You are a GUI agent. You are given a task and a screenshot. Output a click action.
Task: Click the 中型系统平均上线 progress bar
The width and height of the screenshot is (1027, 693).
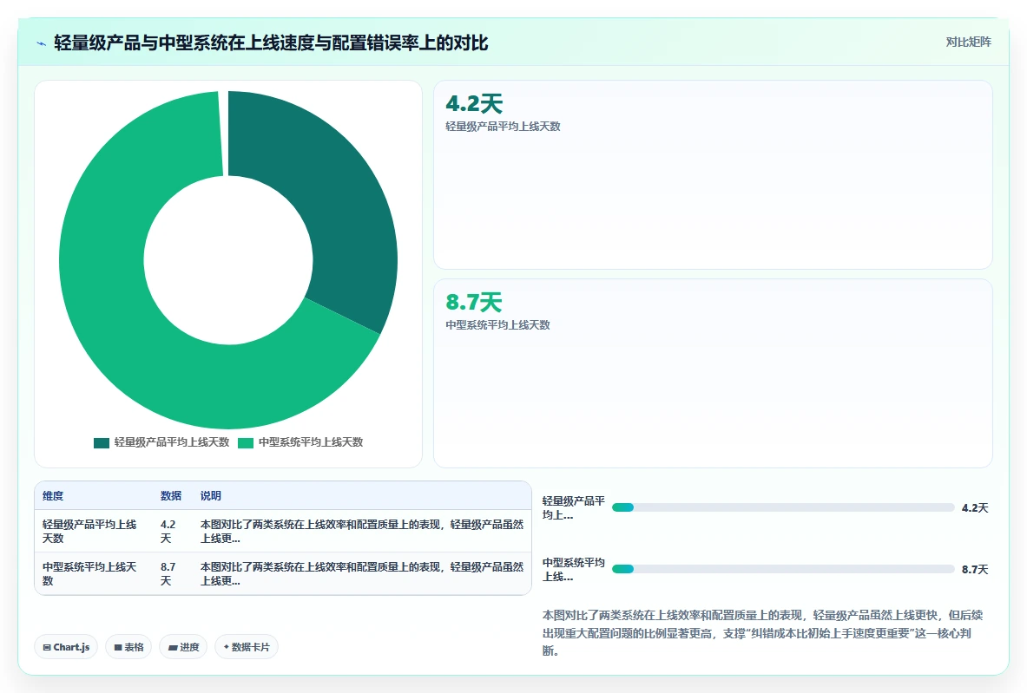point(783,569)
